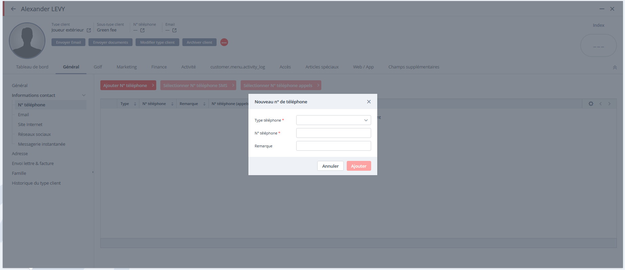This screenshot has height=270, width=625.
Task: Select Messagerie instantanée in side menu
Action: 42,144
